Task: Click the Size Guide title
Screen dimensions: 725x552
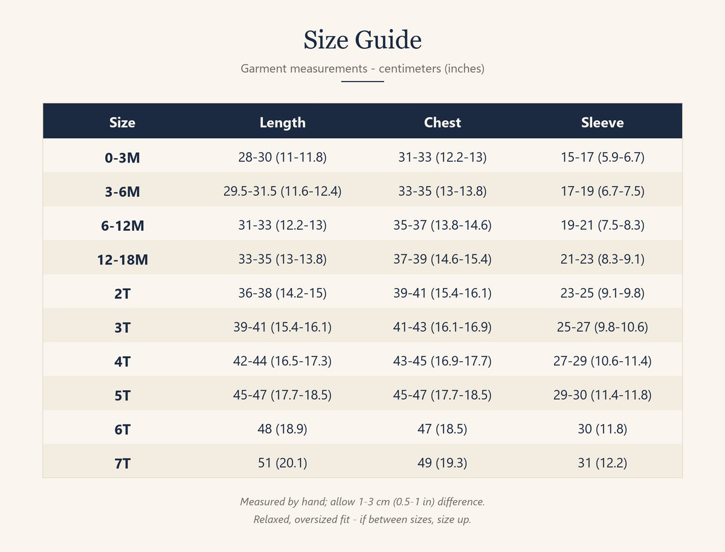Action: pos(362,40)
